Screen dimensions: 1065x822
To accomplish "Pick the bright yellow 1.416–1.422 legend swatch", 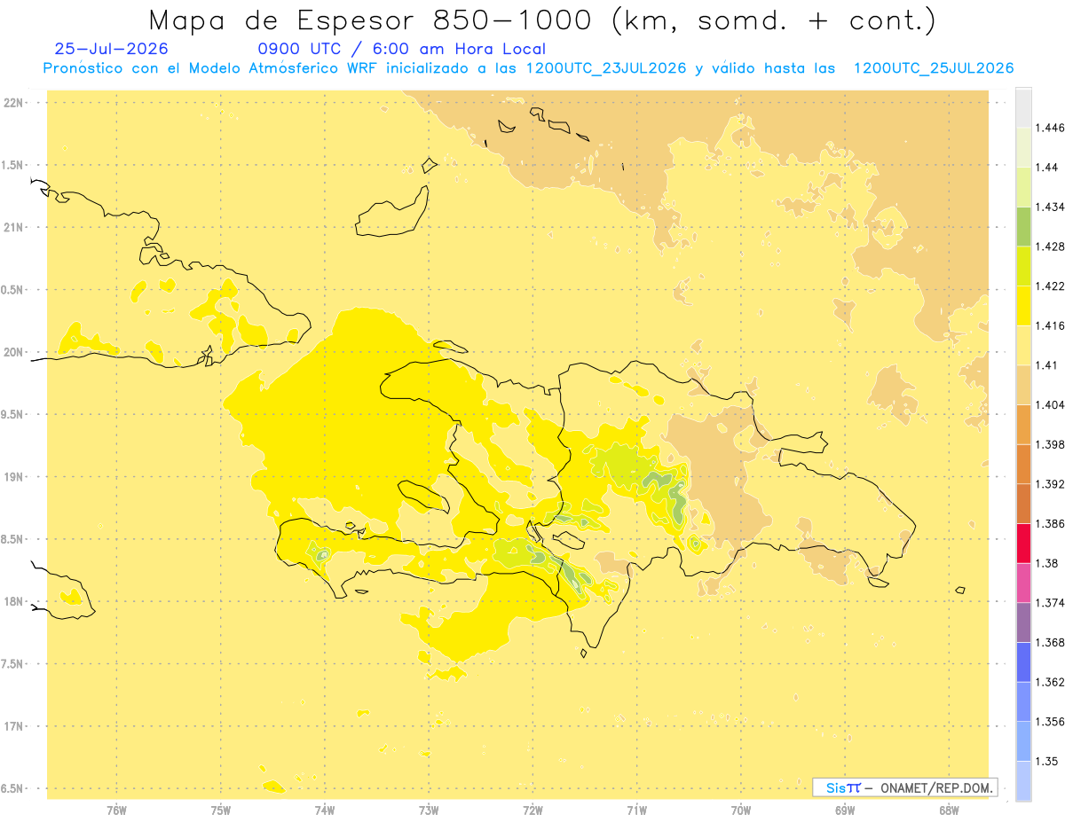I will click(1023, 305).
